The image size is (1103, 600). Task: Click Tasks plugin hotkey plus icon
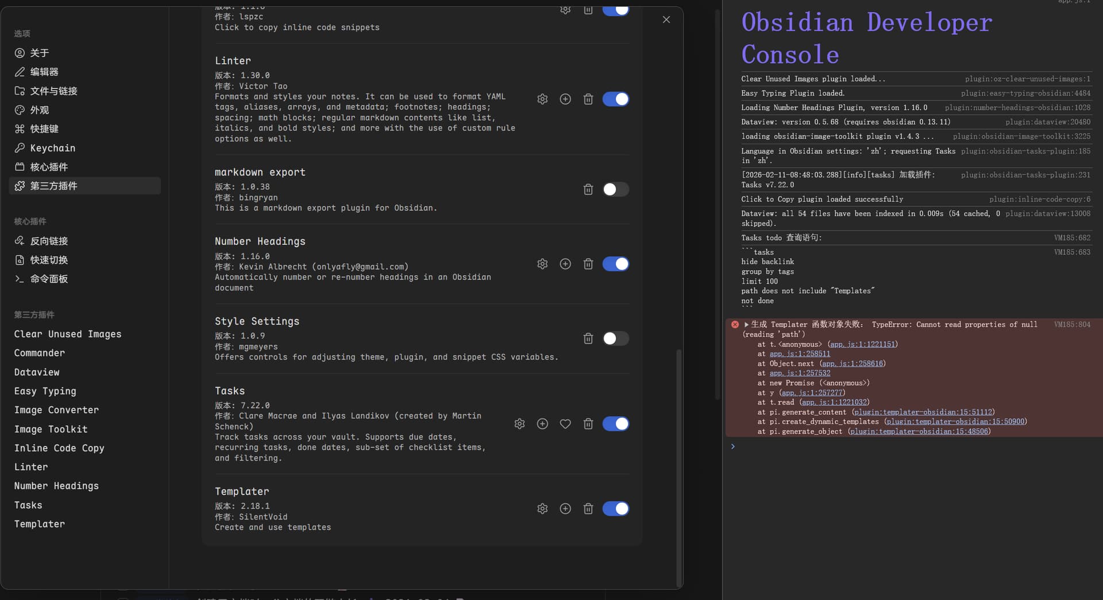pyautogui.click(x=542, y=424)
